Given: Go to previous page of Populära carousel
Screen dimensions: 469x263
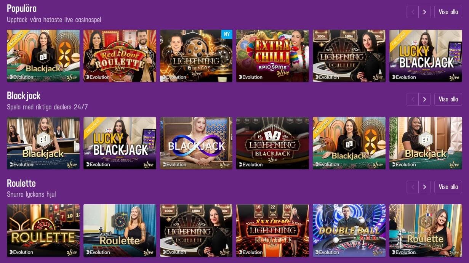Looking at the screenshot, I should pos(412,12).
